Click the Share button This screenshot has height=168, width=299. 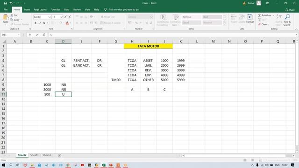[x=290, y=10]
